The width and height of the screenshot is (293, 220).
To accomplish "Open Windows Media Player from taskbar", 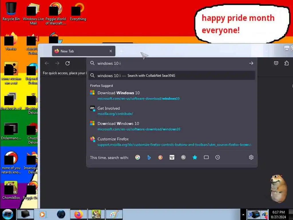I will tap(42, 214).
